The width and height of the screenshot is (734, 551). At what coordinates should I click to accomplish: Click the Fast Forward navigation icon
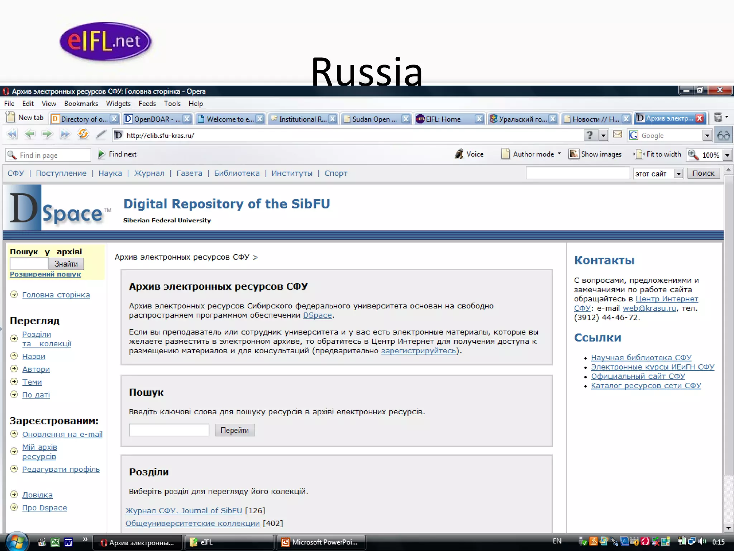65,135
